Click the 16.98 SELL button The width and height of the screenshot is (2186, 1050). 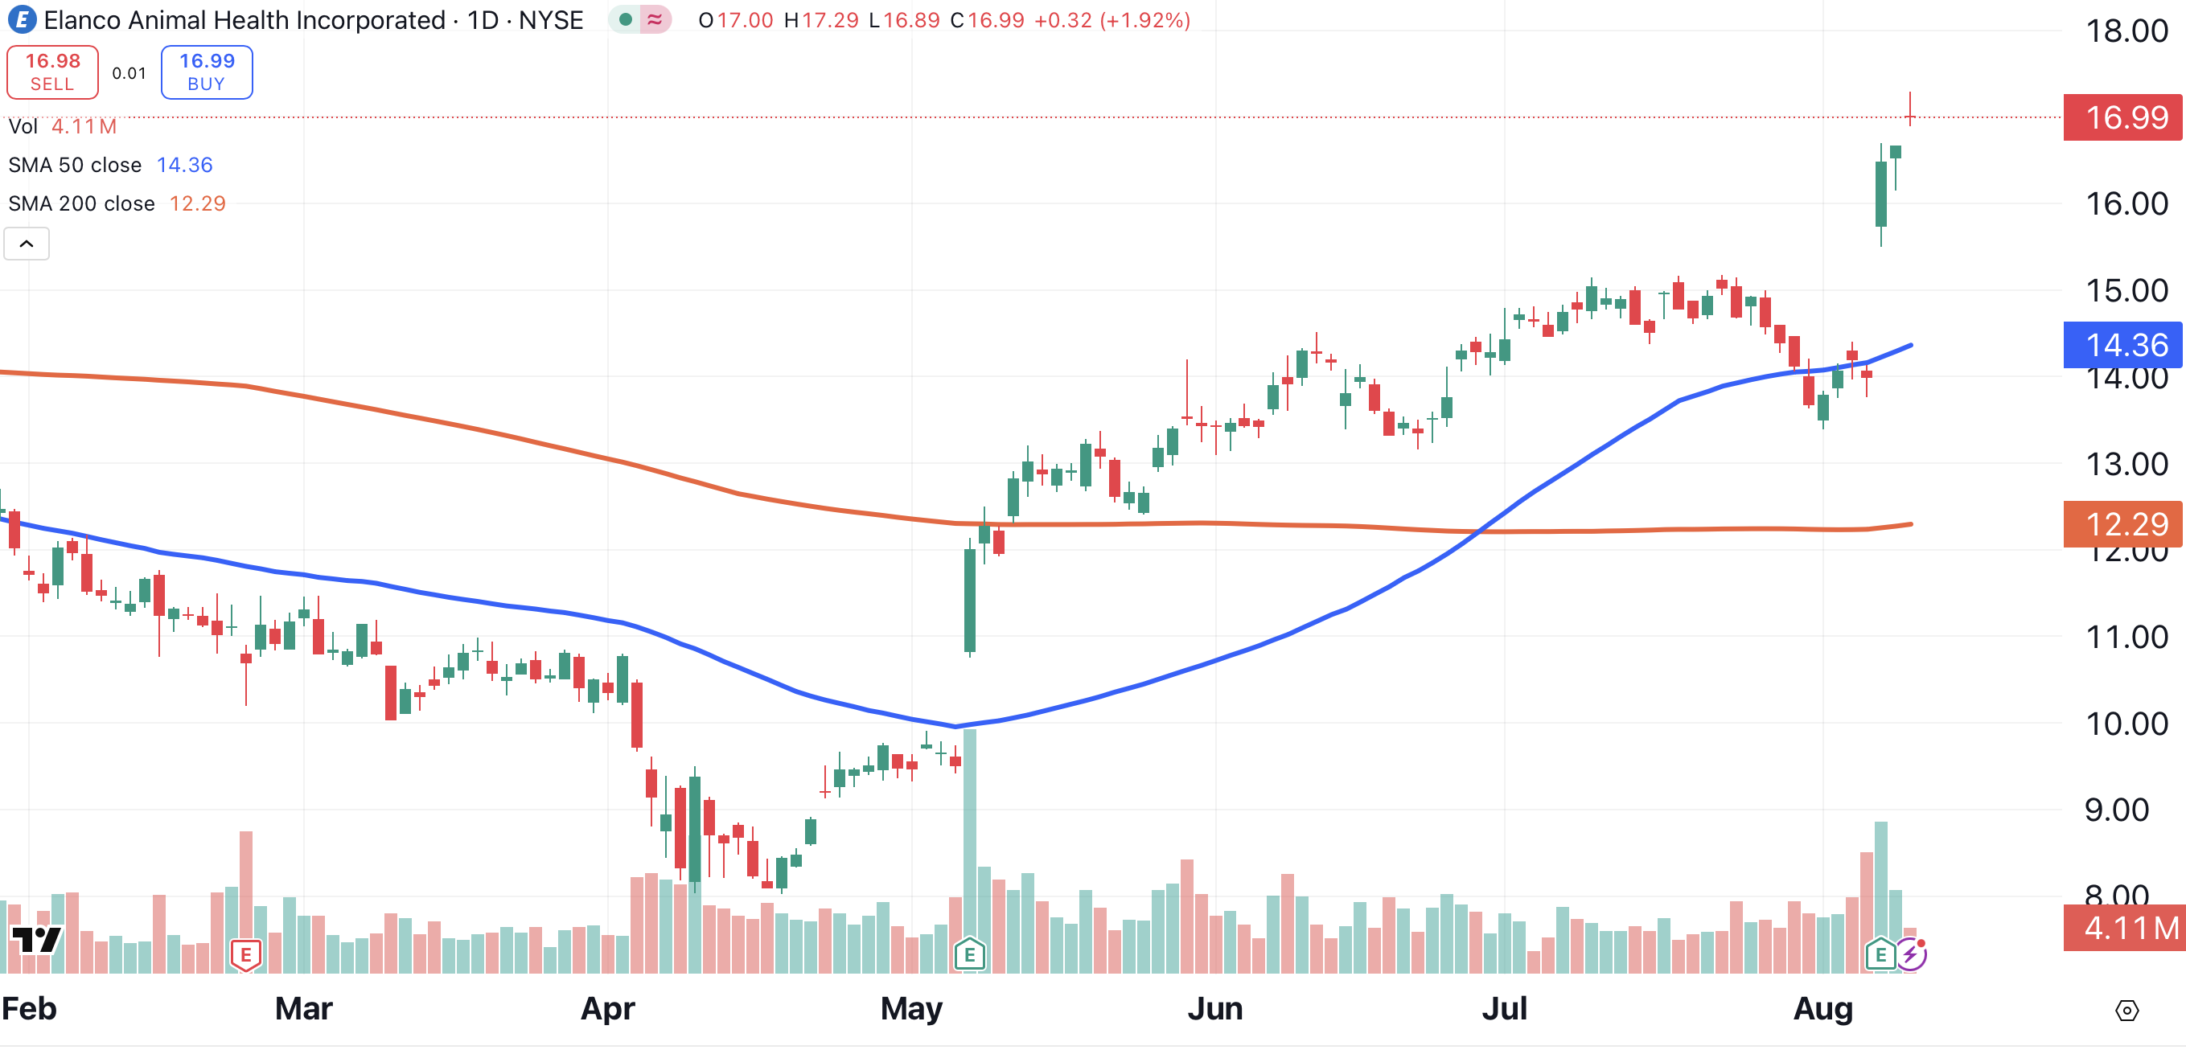pyautogui.click(x=52, y=72)
